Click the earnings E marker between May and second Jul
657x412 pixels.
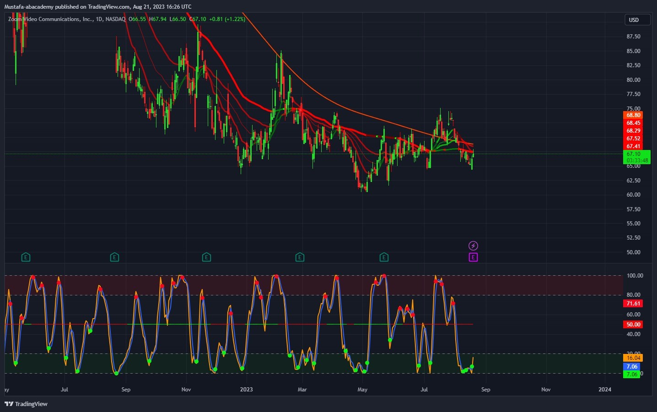(x=384, y=257)
